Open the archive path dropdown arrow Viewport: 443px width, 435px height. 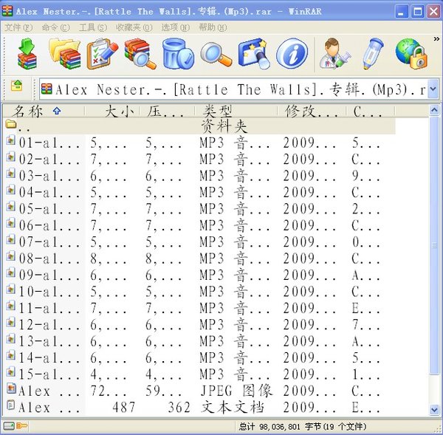433,89
